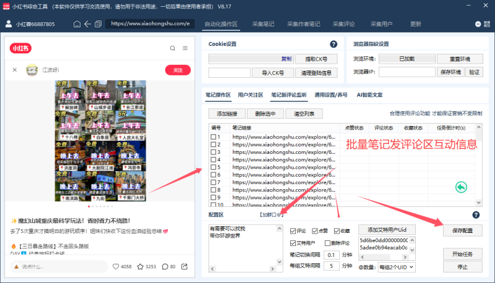Click the 复制 link in cookie field
495x283 pixels.
click(286, 59)
